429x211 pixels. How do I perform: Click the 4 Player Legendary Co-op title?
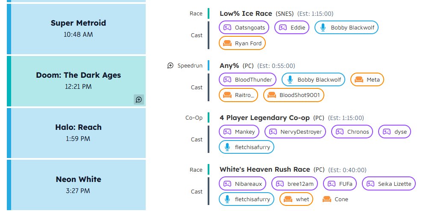pos(264,118)
